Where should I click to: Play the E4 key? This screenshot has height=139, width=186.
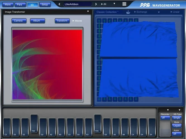[x=152, y=127]
